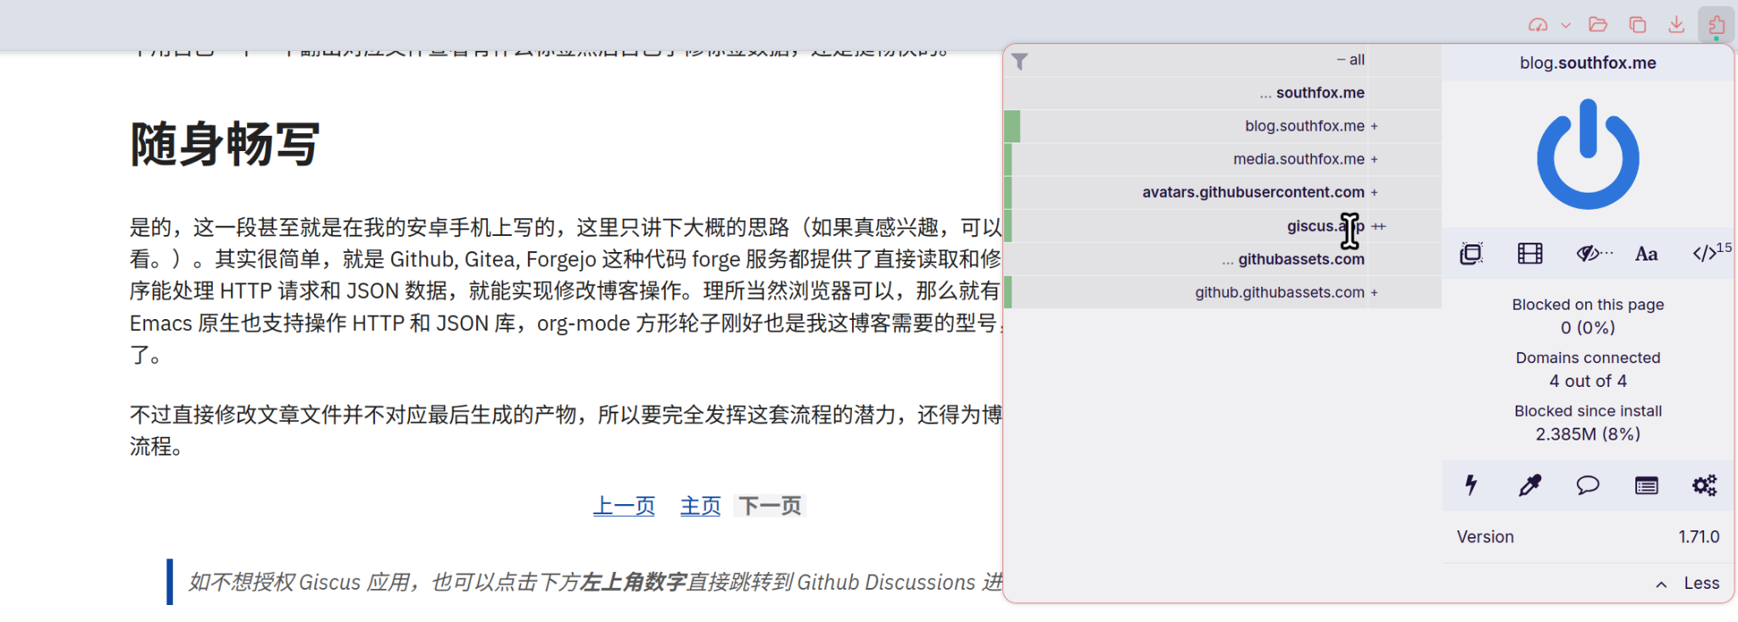Click the Version 1.71.0 number
This screenshot has height=622, width=1738.
click(1698, 537)
